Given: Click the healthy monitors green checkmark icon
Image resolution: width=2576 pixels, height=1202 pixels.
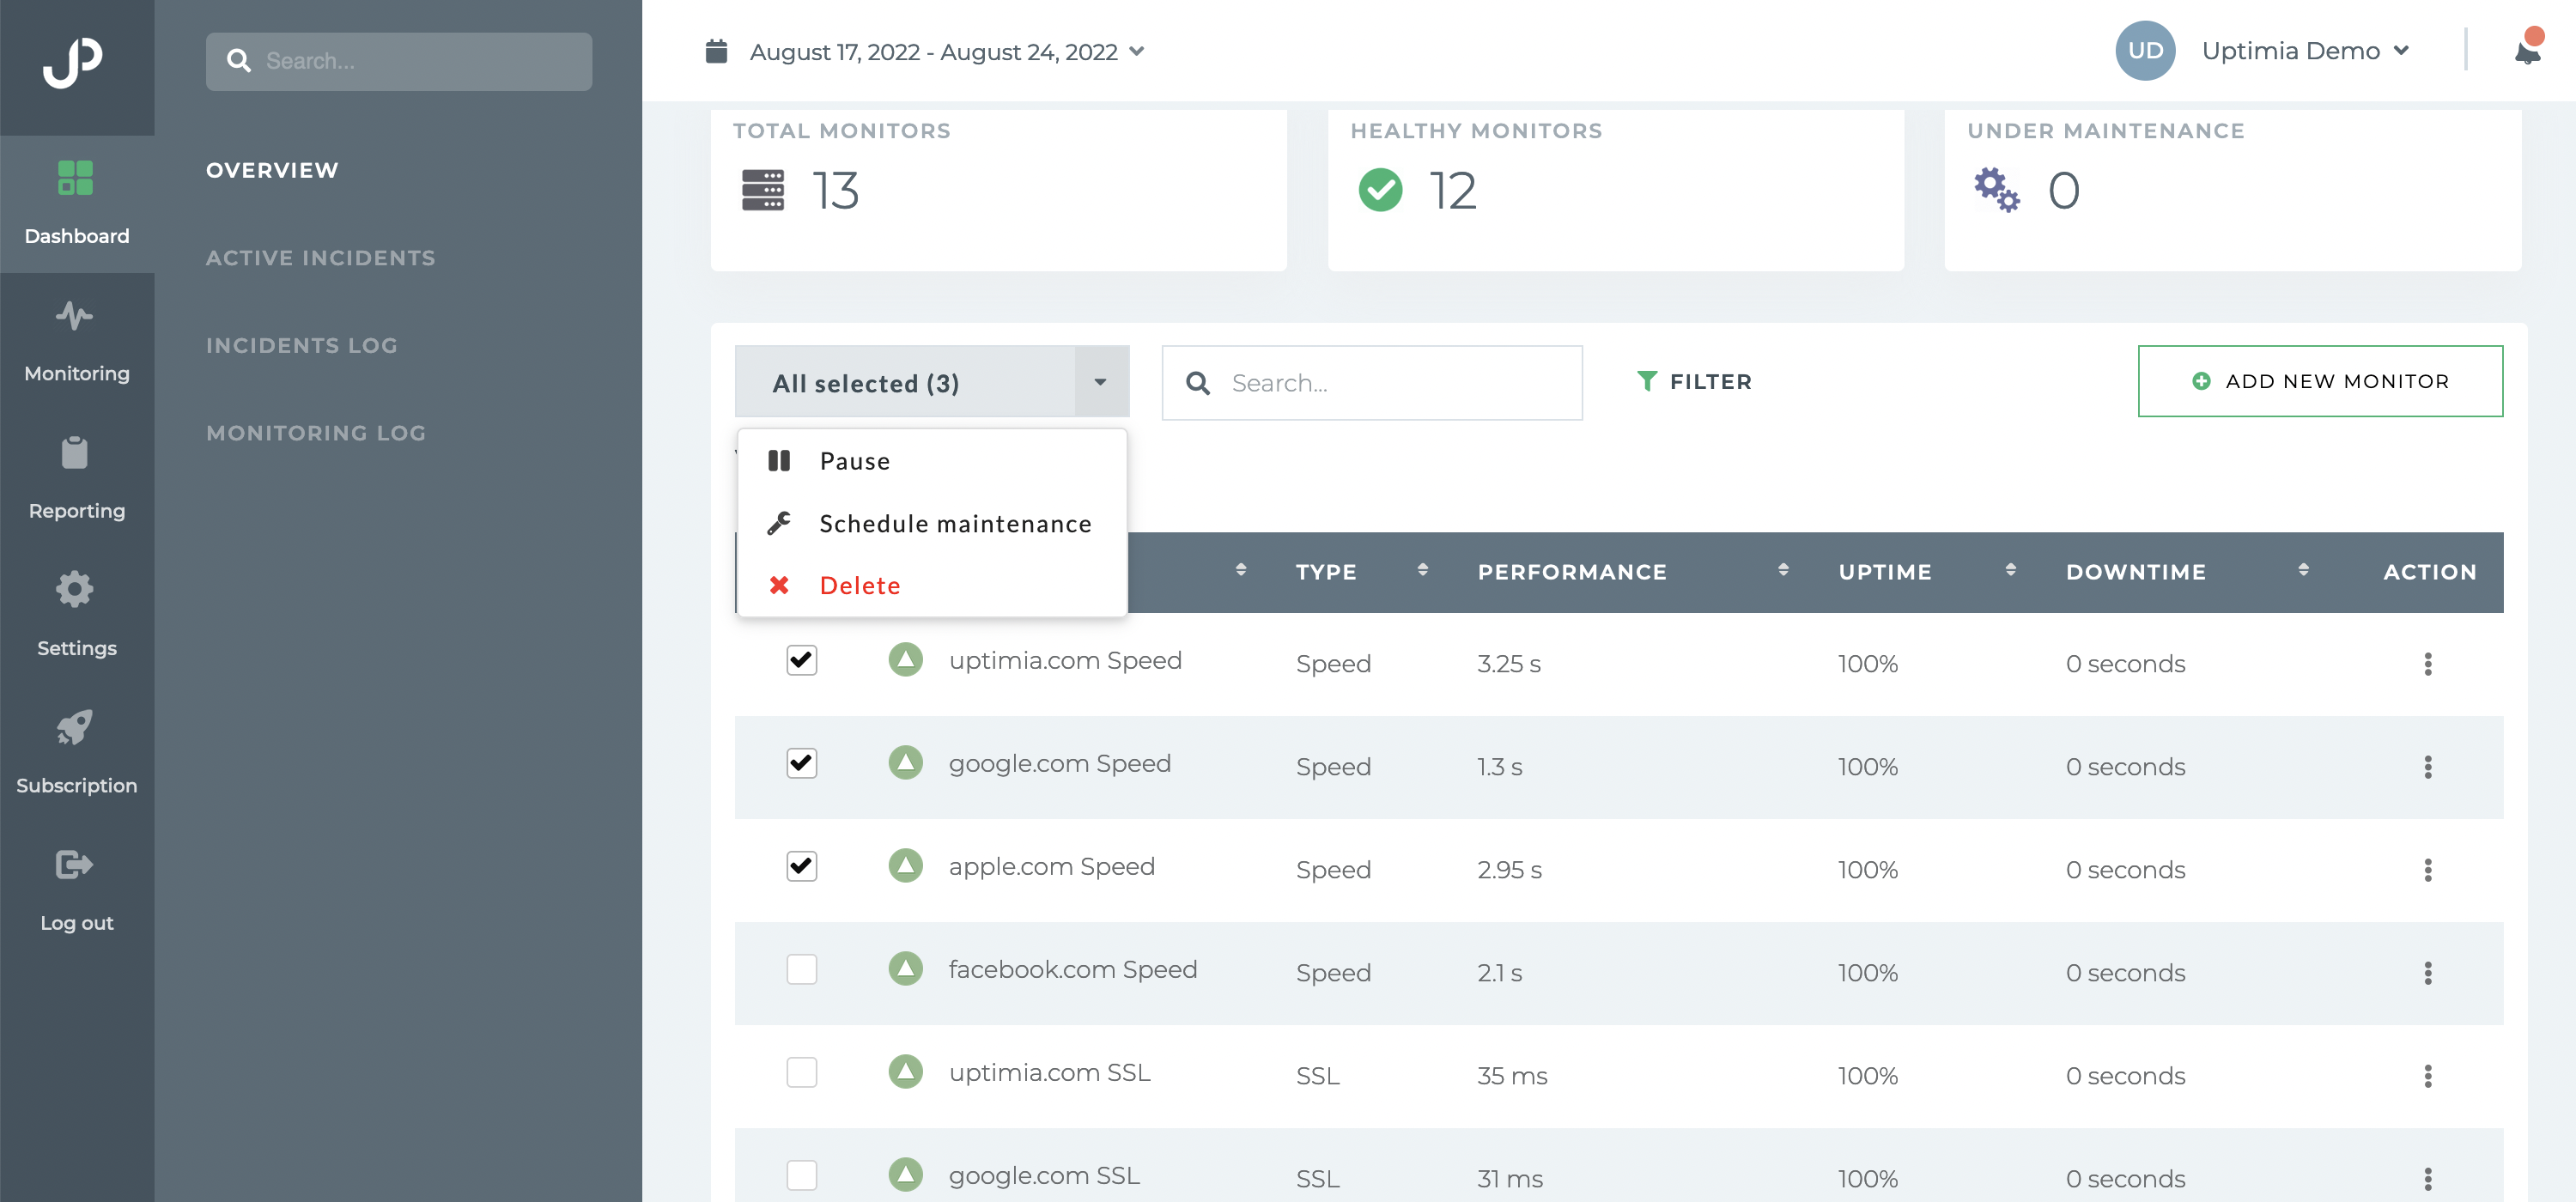Looking at the screenshot, I should coord(1380,190).
